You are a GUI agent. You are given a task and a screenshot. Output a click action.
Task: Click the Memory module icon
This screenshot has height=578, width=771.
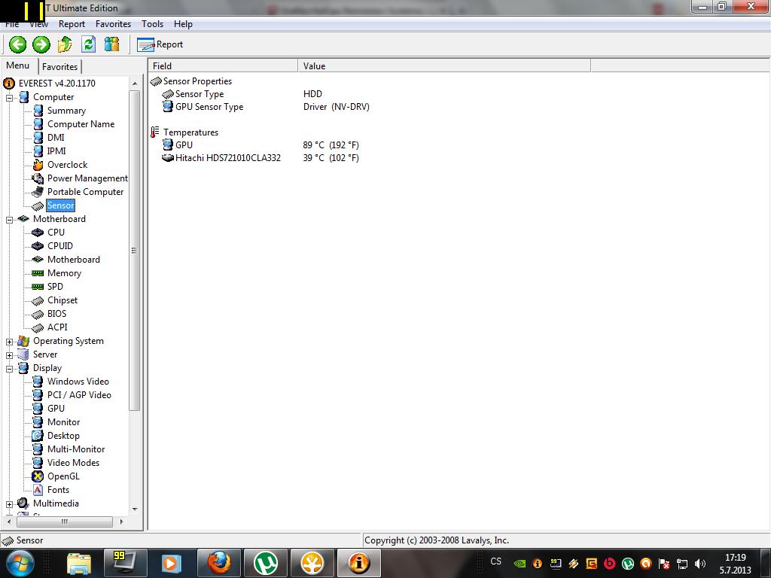coord(38,273)
